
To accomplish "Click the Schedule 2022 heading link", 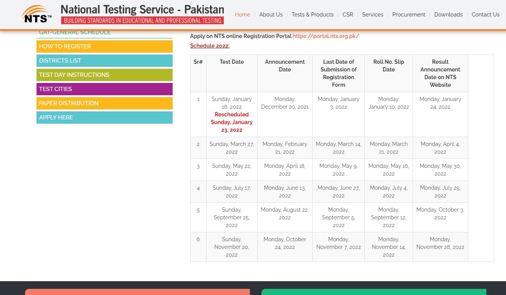I will click(x=210, y=46).
